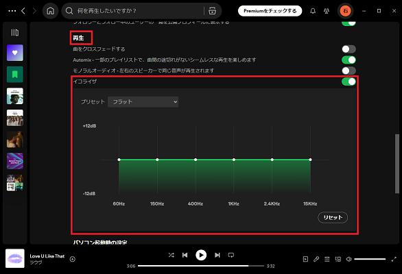
Task: Click the 再生 section heading
Action: point(78,38)
